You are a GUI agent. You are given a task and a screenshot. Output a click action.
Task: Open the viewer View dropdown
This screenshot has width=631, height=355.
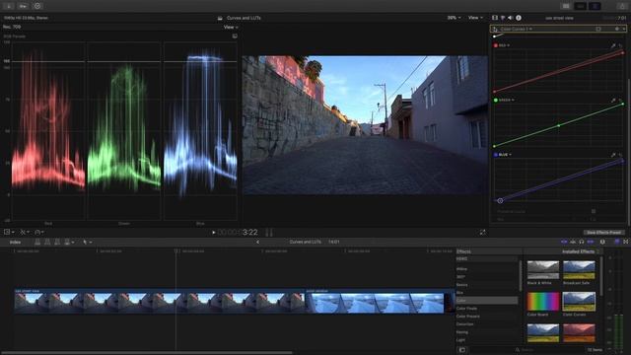coord(475,18)
